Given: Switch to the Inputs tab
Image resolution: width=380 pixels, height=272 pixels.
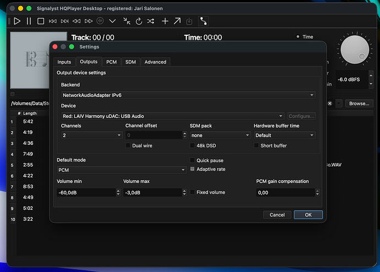Looking at the screenshot, I should pos(64,62).
